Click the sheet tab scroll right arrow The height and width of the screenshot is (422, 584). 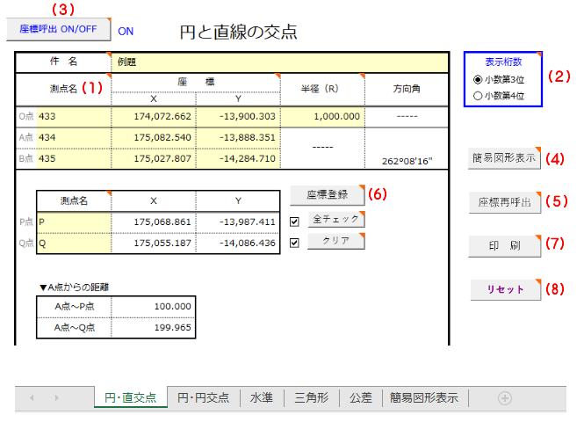(x=57, y=398)
